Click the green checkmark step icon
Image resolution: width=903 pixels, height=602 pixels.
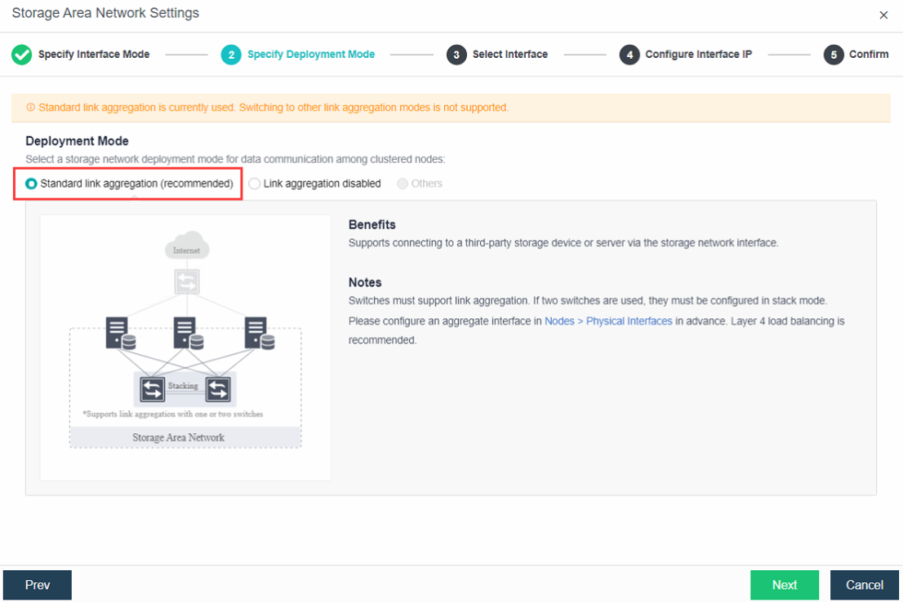pyautogui.click(x=21, y=55)
